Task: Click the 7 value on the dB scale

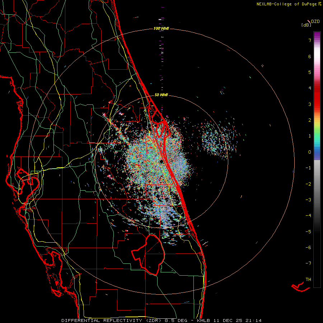Action: point(310,40)
